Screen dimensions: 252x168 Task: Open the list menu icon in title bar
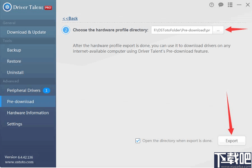coord(230,5)
